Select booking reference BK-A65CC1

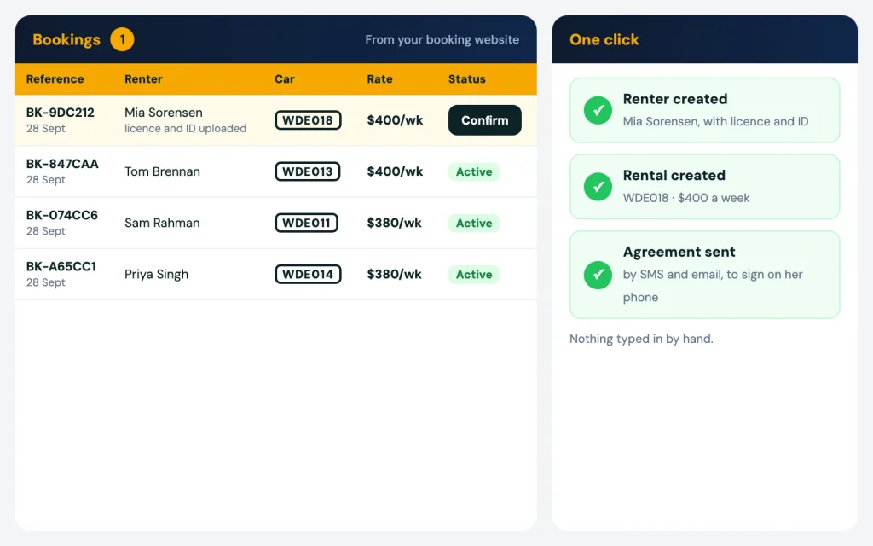tap(61, 266)
